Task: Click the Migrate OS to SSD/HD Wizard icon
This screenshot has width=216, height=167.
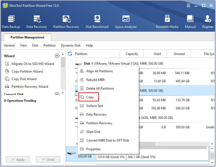Action: click(x=7, y=64)
